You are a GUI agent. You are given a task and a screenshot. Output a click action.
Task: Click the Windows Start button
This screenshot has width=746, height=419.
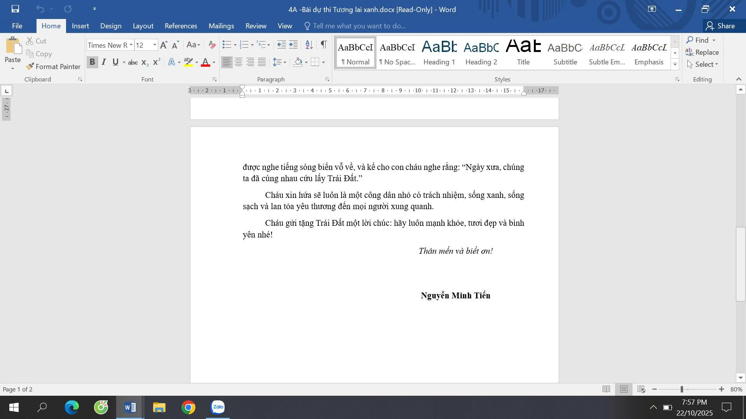pyautogui.click(x=14, y=407)
